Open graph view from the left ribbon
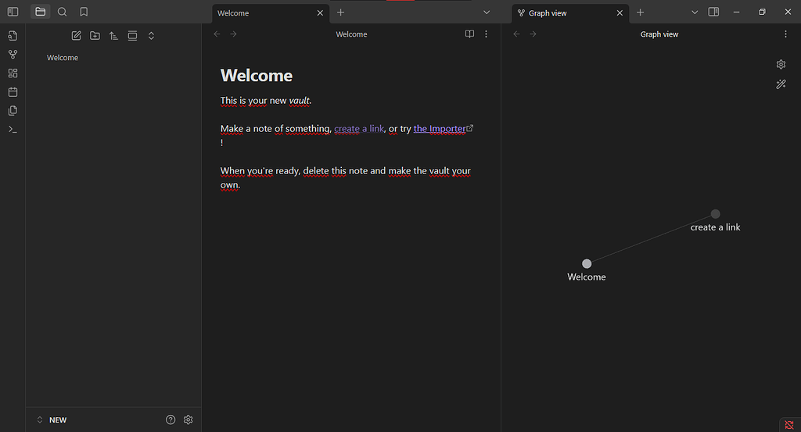Image resolution: width=801 pixels, height=432 pixels. click(x=13, y=55)
